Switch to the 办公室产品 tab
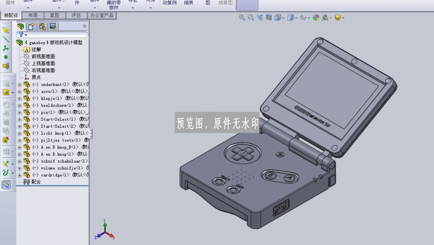Image resolution: width=434 pixels, height=245 pixels. pos(102,15)
